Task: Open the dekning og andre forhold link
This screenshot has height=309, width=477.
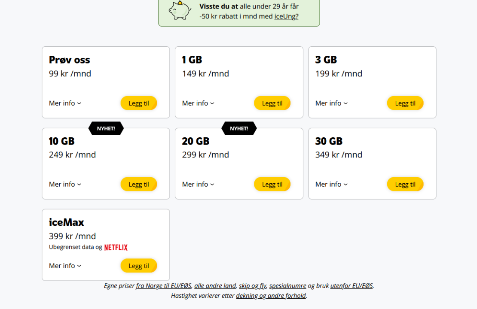Action: tap(271, 296)
